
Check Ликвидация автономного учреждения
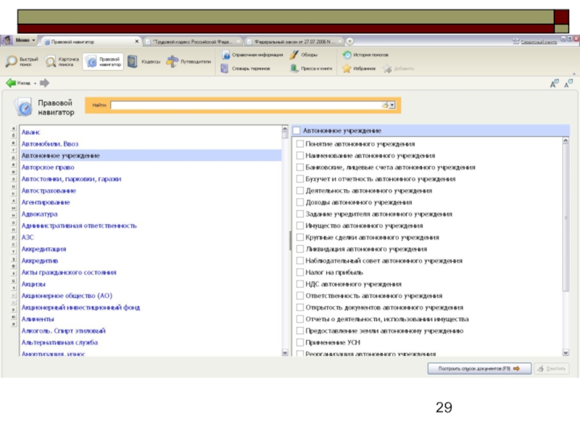(x=300, y=249)
